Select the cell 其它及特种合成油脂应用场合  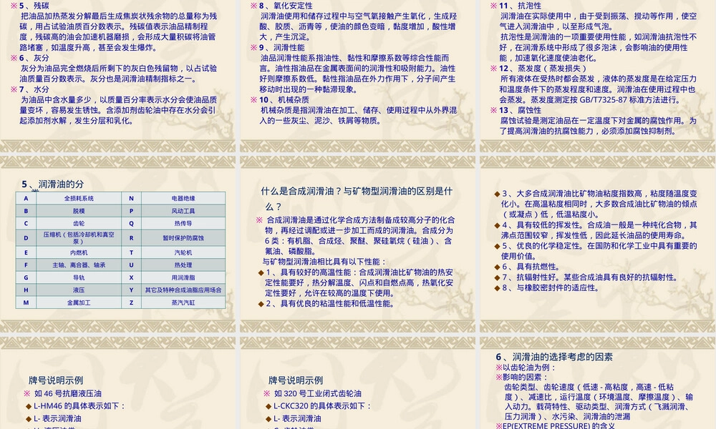coord(183,290)
